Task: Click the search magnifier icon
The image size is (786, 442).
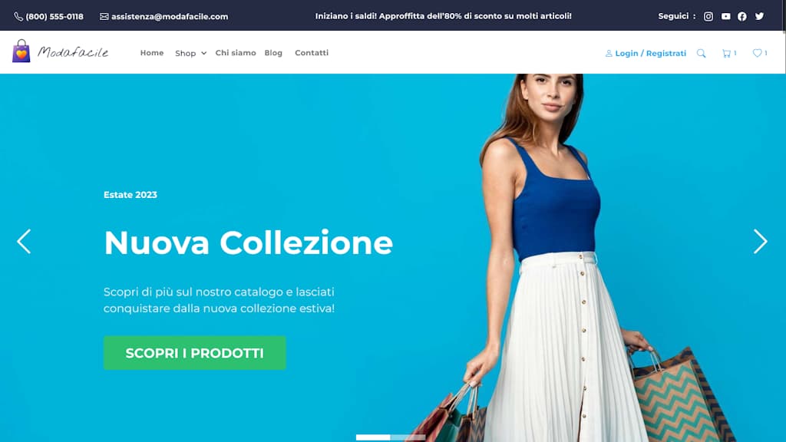Action: point(702,53)
